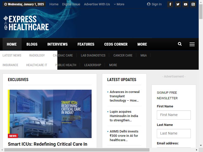Select the INSURANCE category
This screenshot has width=203, height=152.
(10, 65)
